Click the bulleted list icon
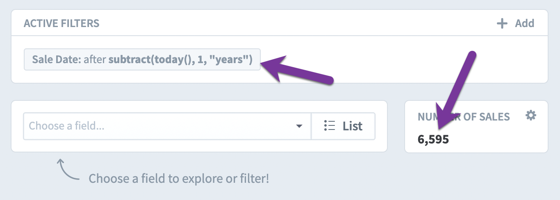The height and width of the screenshot is (200, 560). coord(330,126)
